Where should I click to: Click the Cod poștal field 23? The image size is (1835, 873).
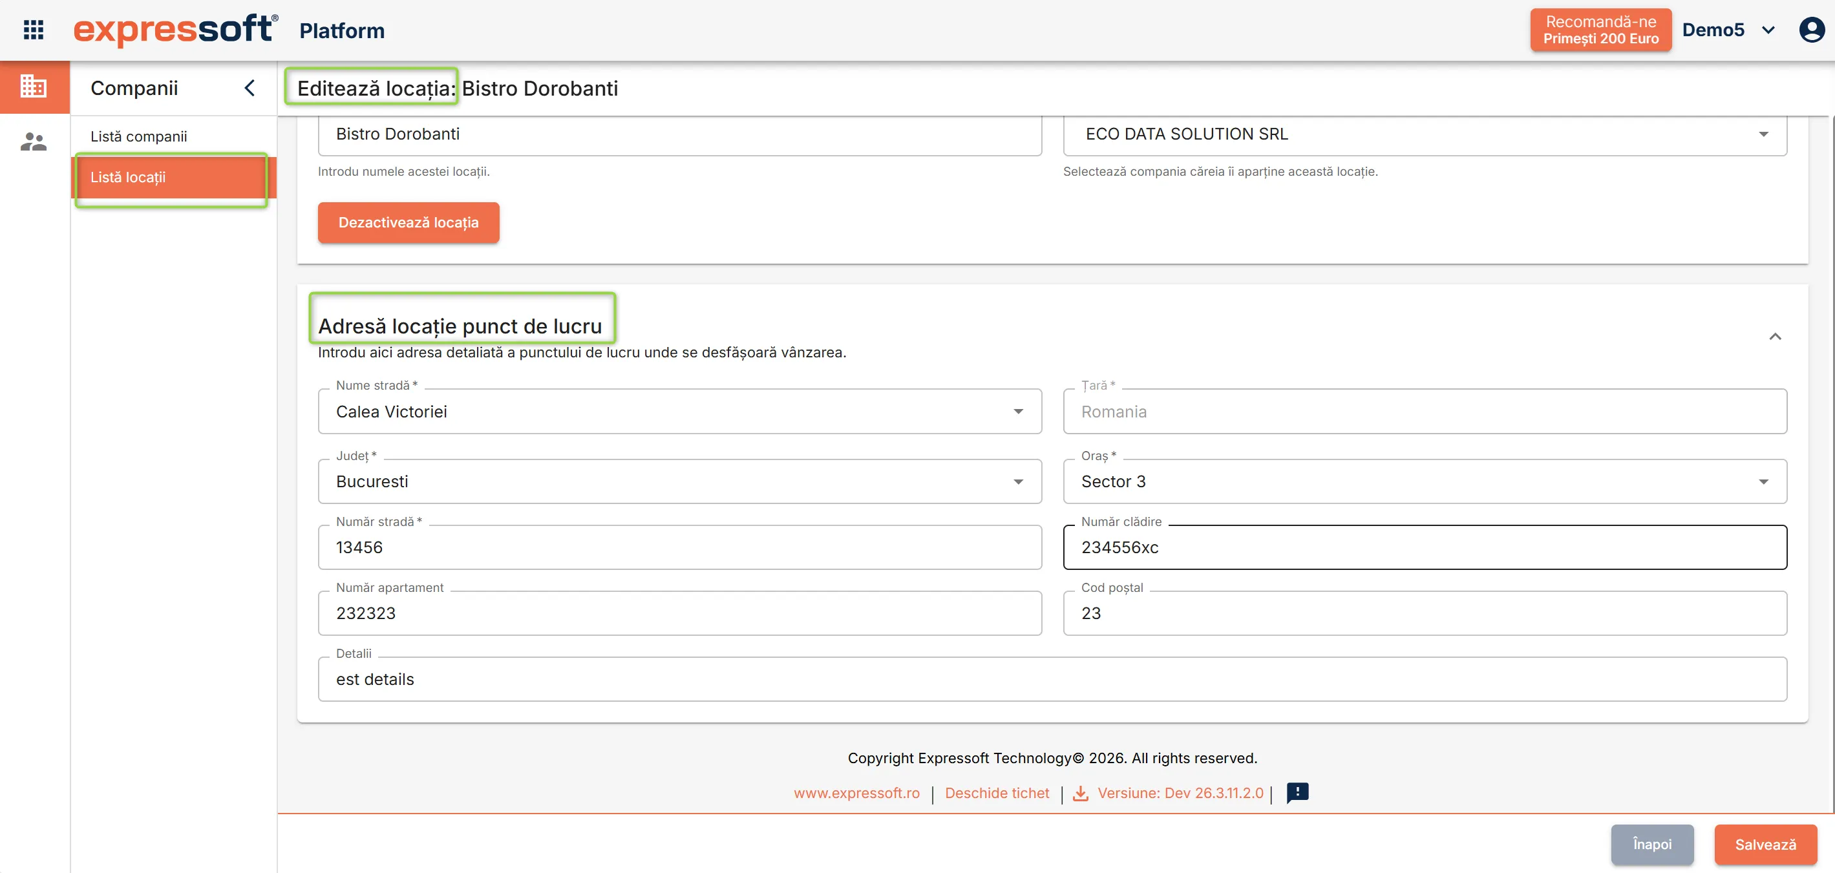click(x=1425, y=613)
